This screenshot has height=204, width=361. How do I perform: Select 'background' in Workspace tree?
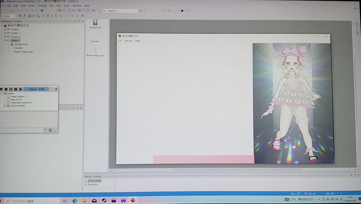21,44
